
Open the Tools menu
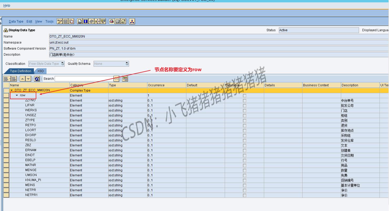49,22
